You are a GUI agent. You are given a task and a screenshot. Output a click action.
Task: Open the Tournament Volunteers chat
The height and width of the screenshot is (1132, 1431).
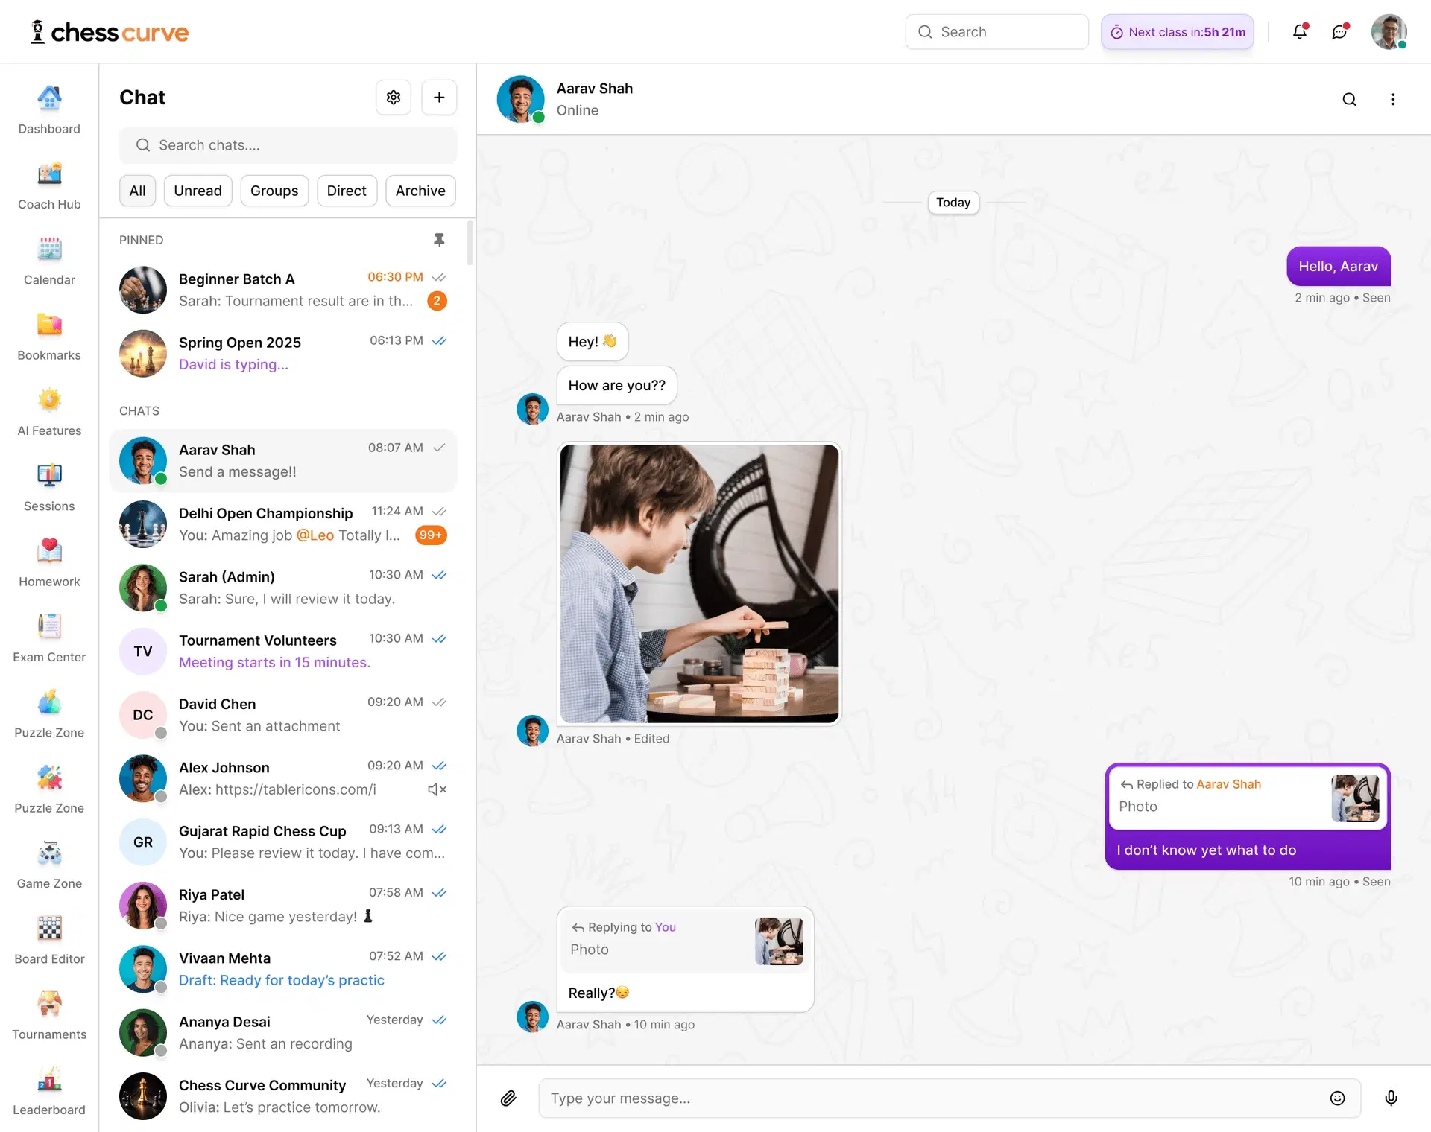click(283, 651)
